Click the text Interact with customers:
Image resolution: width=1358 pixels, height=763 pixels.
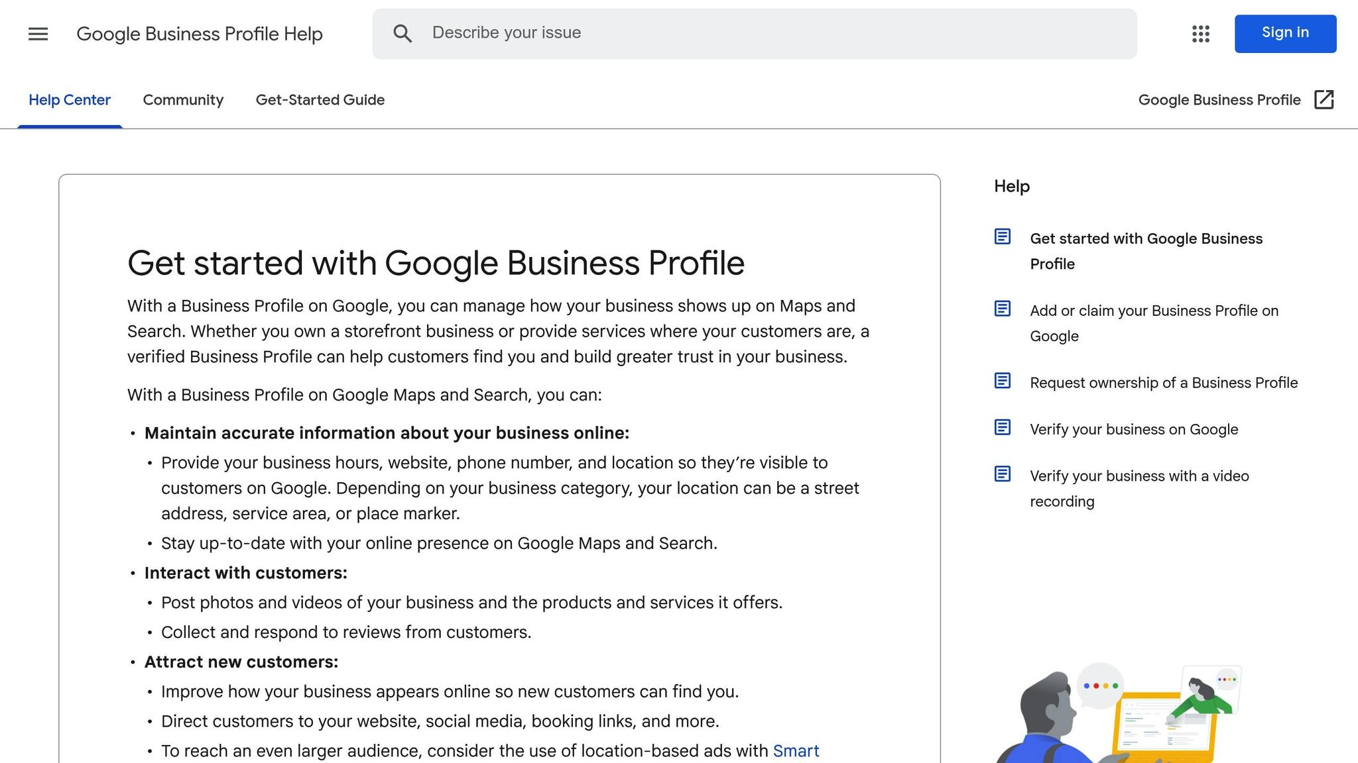point(246,573)
